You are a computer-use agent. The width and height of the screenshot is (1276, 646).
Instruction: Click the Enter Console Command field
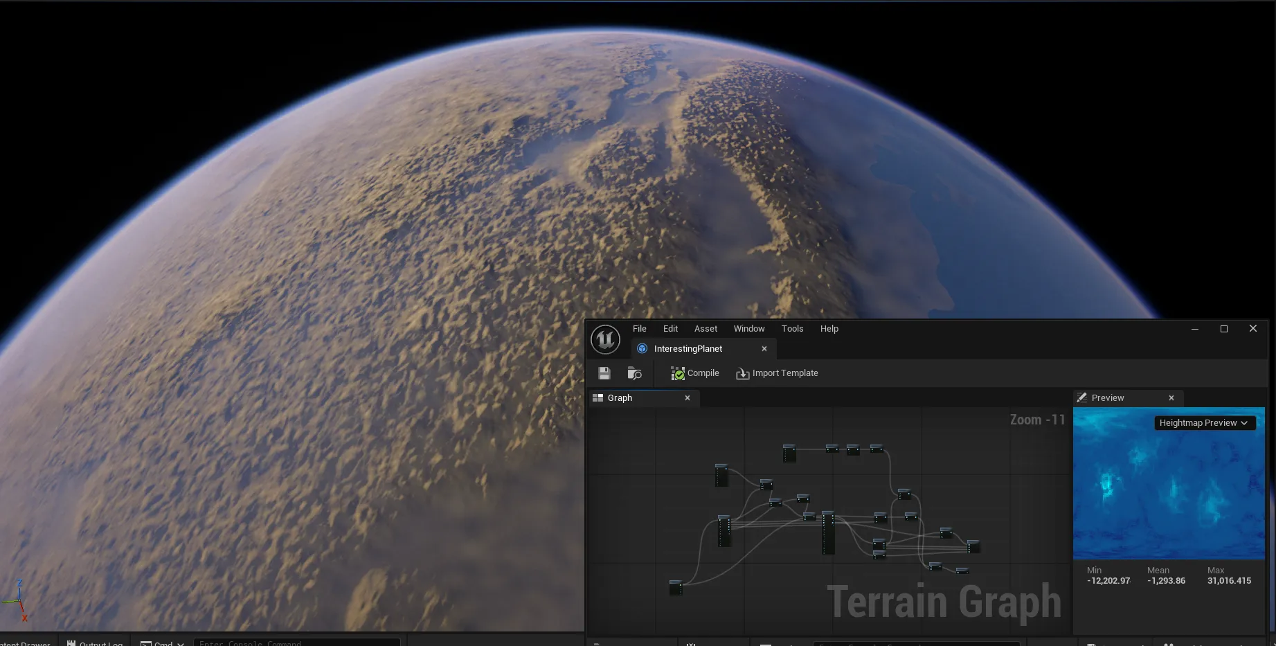[x=297, y=643]
